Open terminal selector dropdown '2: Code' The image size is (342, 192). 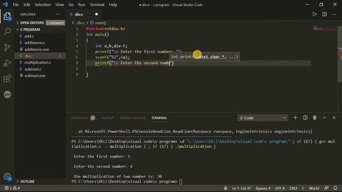(262, 118)
